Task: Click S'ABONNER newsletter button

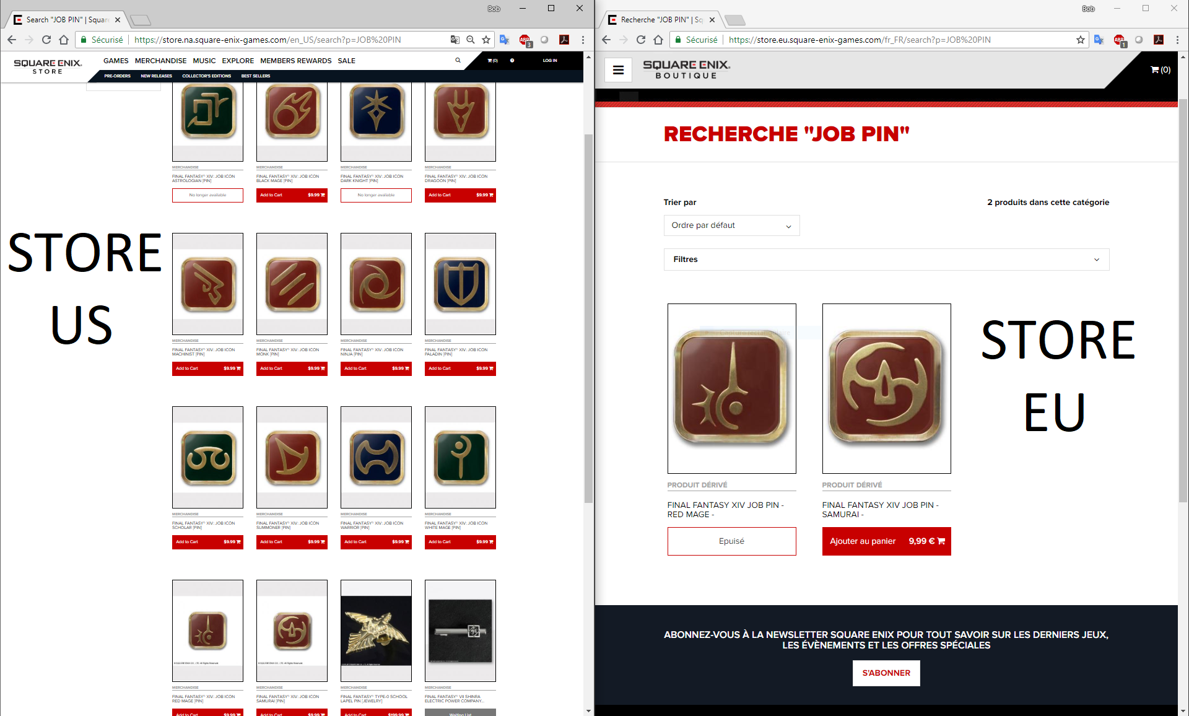Action: 886,673
